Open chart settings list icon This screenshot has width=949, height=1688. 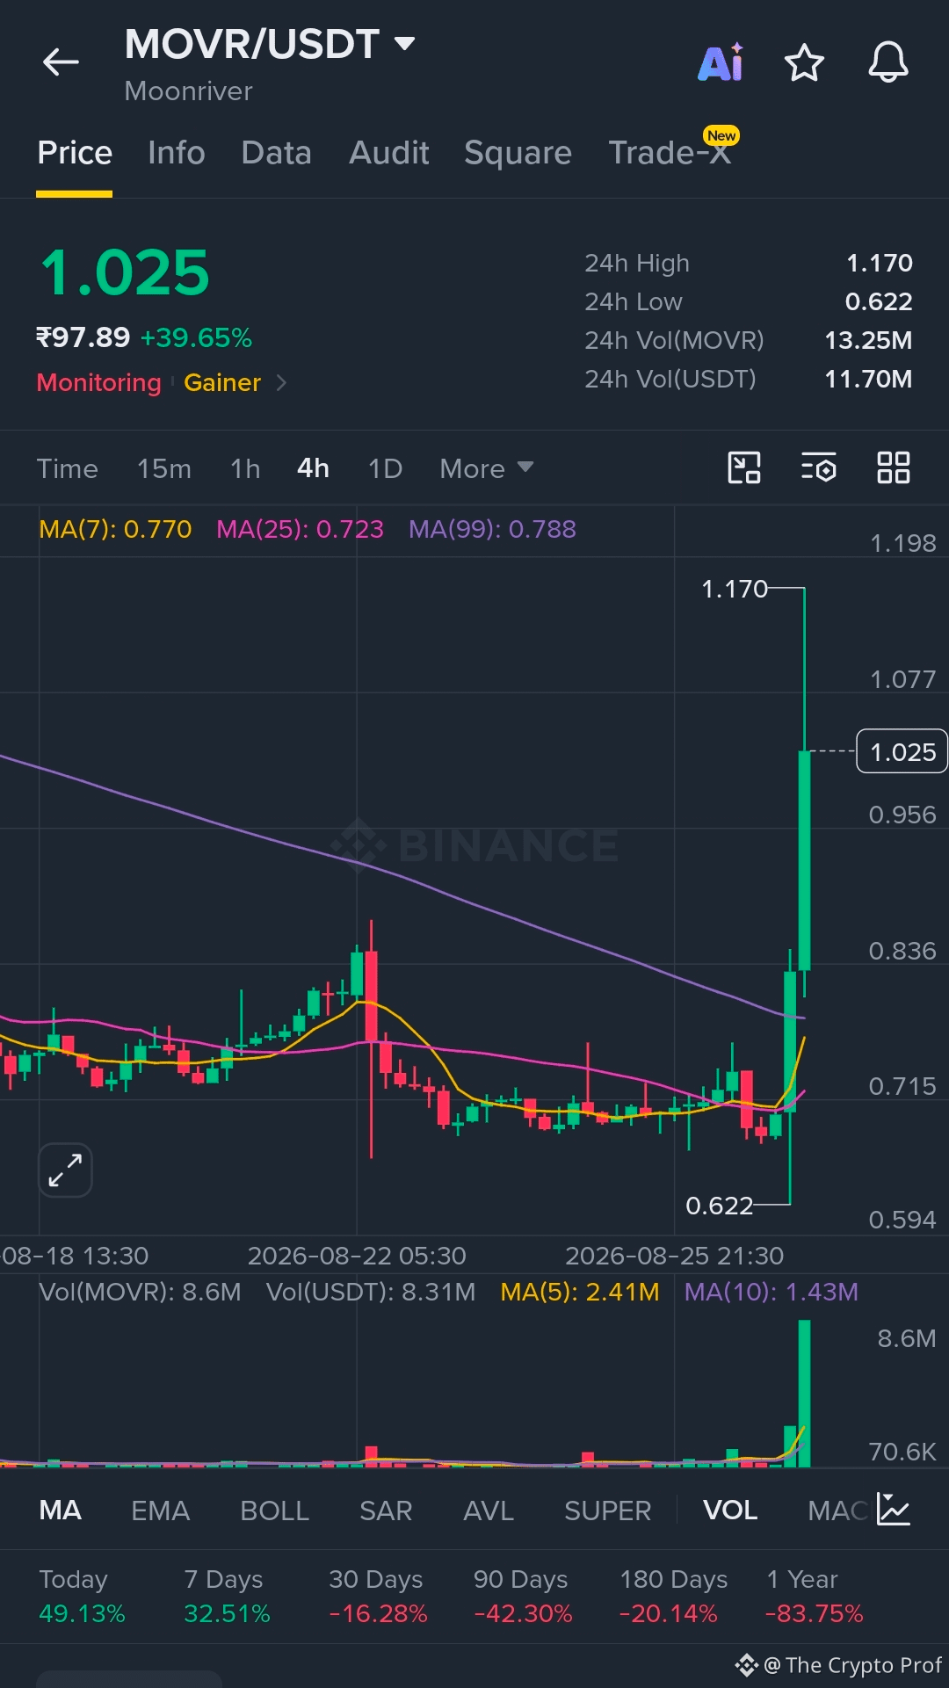[x=819, y=467]
